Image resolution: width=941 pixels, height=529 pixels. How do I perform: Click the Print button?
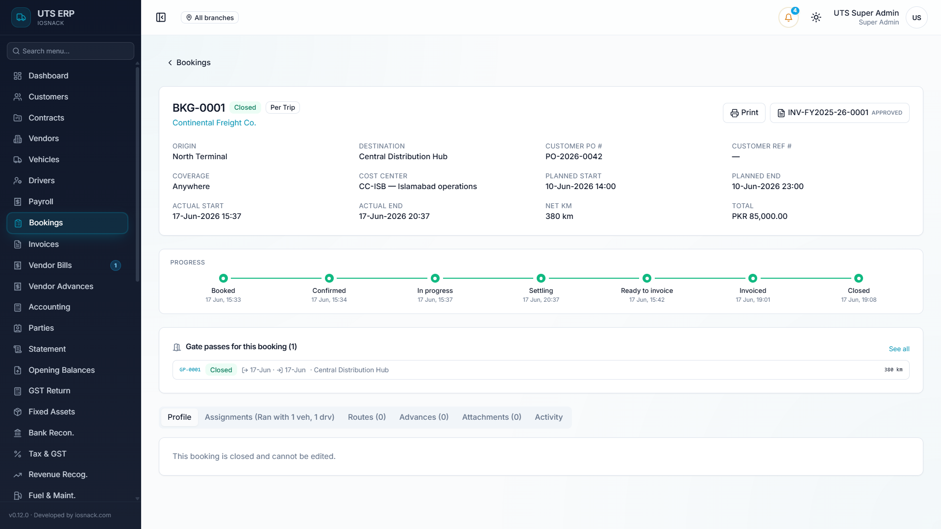tap(744, 113)
